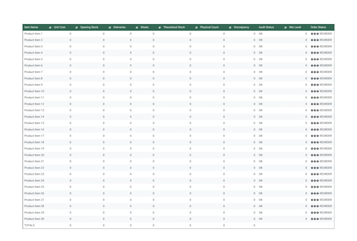Click the 'Product Item 3' name cell
The width and height of the screenshot is (357, 241).
pos(34,47)
